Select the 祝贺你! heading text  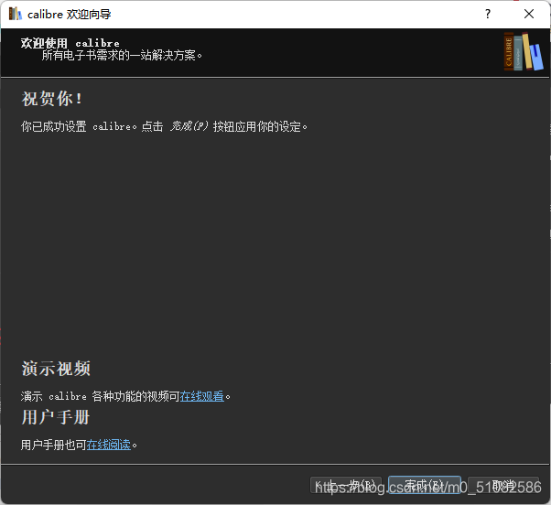click(x=52, y=98)
